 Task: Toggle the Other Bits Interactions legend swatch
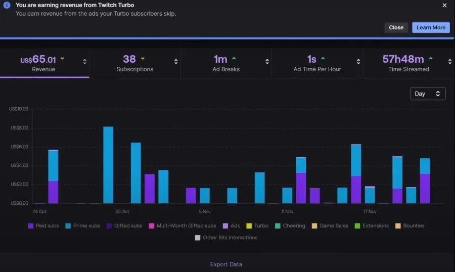point(198,238)
